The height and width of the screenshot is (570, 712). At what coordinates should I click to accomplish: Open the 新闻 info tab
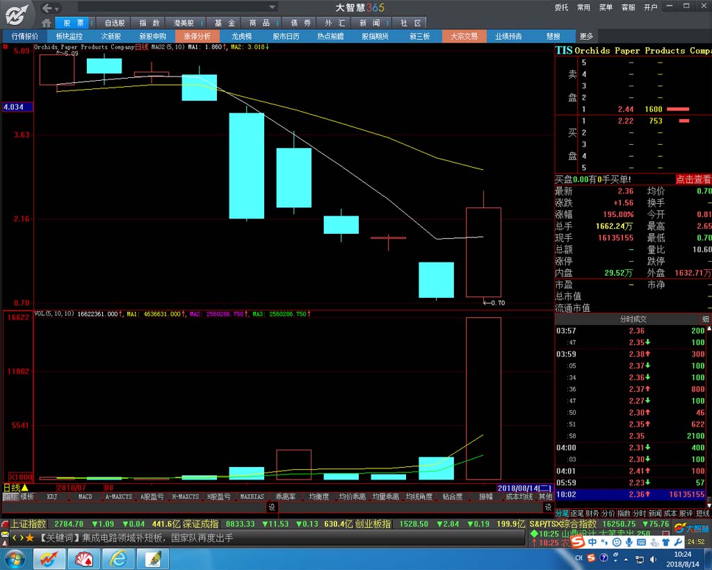click(x=655, y=513)
